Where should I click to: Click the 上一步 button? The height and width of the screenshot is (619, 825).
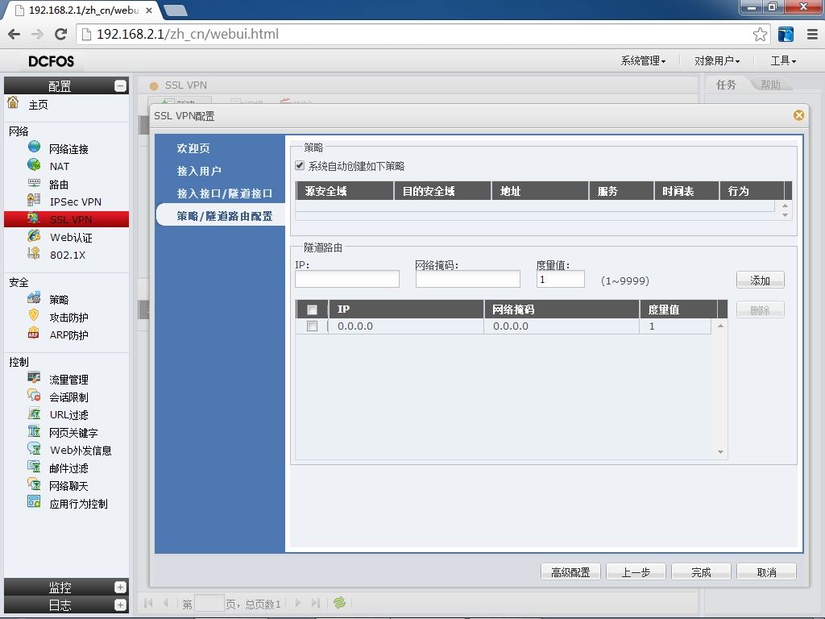pos(636,572)
